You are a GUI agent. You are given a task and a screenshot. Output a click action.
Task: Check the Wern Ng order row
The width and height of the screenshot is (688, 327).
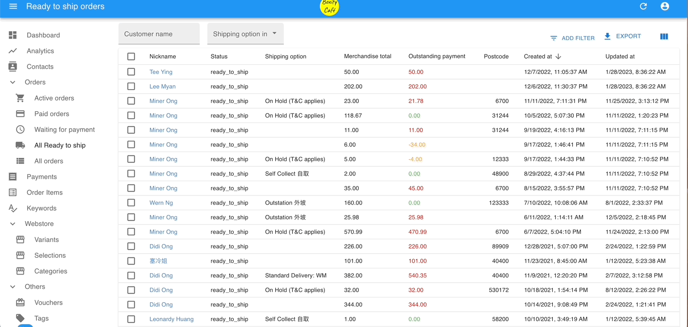click(131, 203)
